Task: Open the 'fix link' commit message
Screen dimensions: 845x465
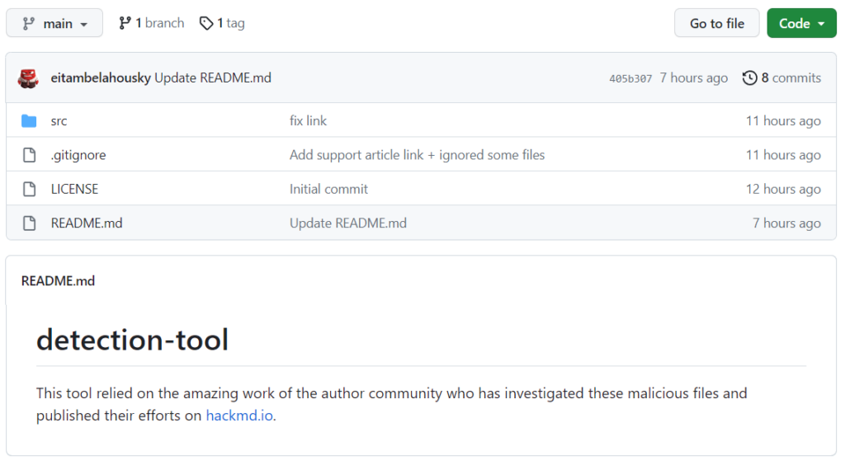Action: point(308,121)
